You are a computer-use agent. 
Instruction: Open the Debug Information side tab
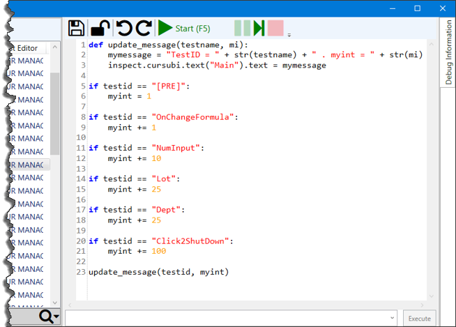tap(448, 53)
